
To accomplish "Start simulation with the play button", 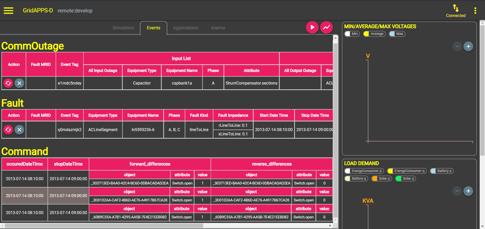I will pyautogui.click(x=312, y=27).
